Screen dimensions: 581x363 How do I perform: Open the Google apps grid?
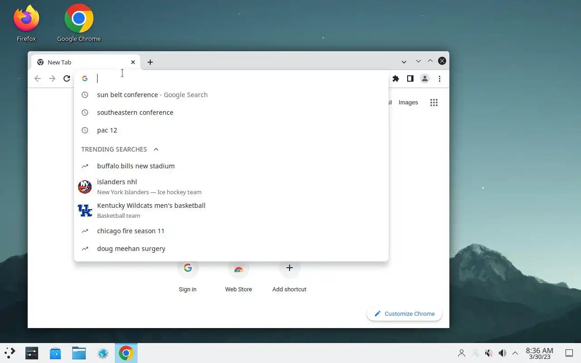pyautogui.click(x=434, y=103)
